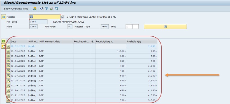230x104 pixels.
Task: Click the empty field right of Unit L
Action: pos(136,27)
